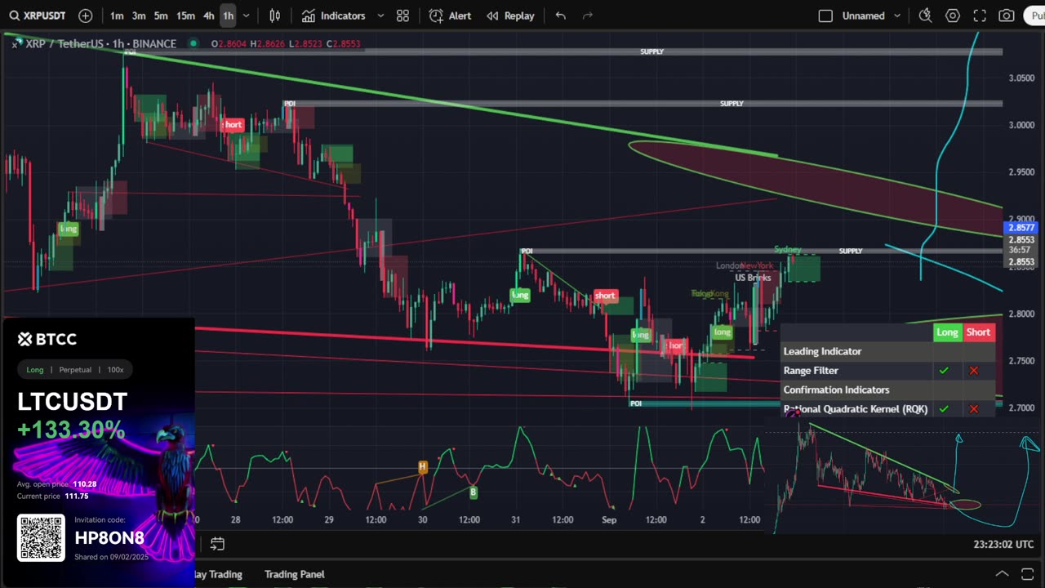Click US Breaks session label

(x=753, y=278)
